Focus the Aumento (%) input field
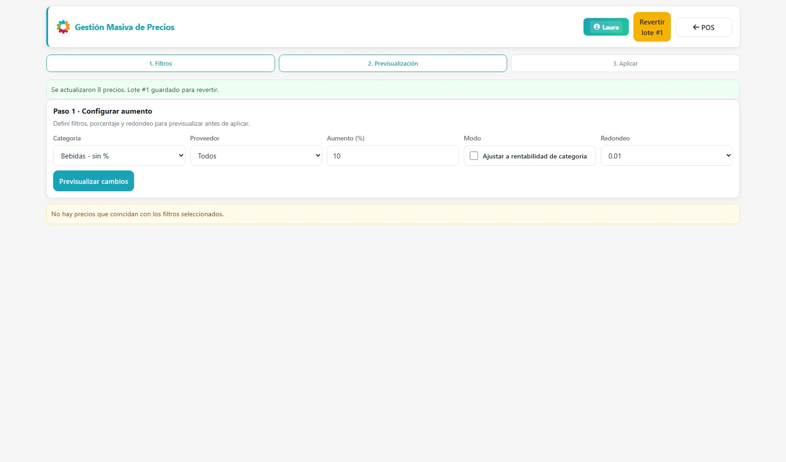Image resolution: width=786 pixels, height=462 pixels. 393,156
